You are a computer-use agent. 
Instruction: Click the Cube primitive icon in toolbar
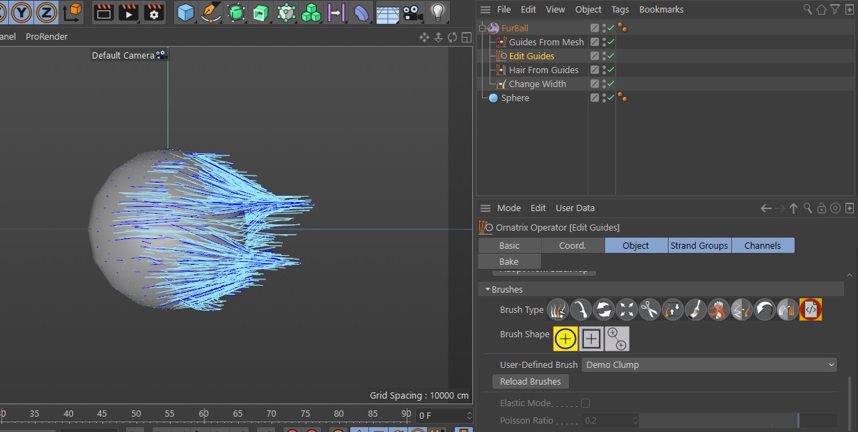click(185, 12)
